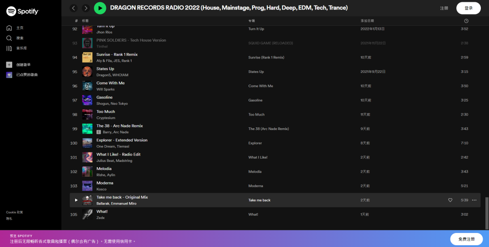Screen dimensions: 489x247
Task: Open the 隐私 privacy link
Action: point(9,218)
